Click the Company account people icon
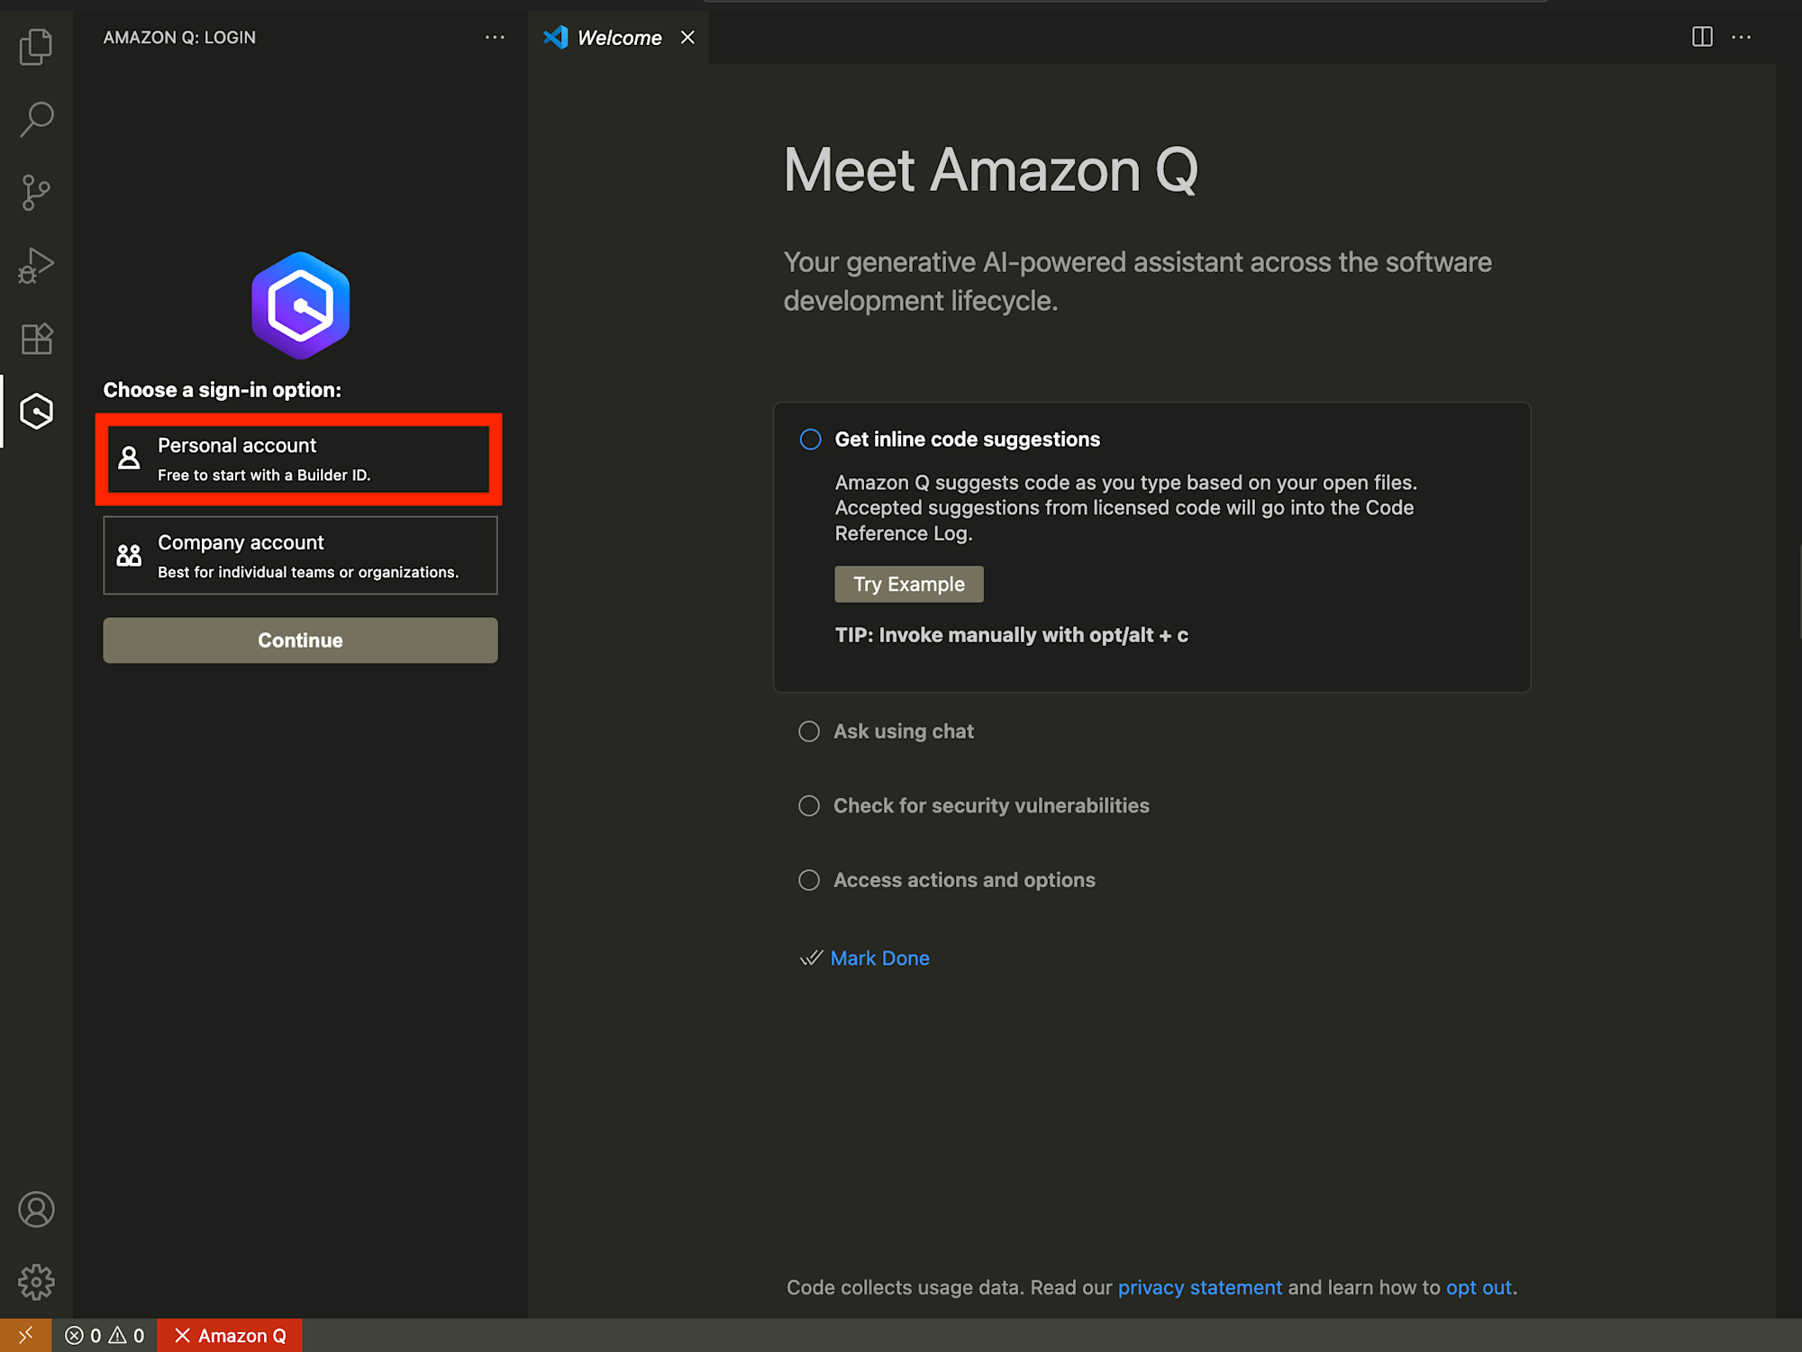The width and height of the screenshot is (1802, 1352). point(129,555)
